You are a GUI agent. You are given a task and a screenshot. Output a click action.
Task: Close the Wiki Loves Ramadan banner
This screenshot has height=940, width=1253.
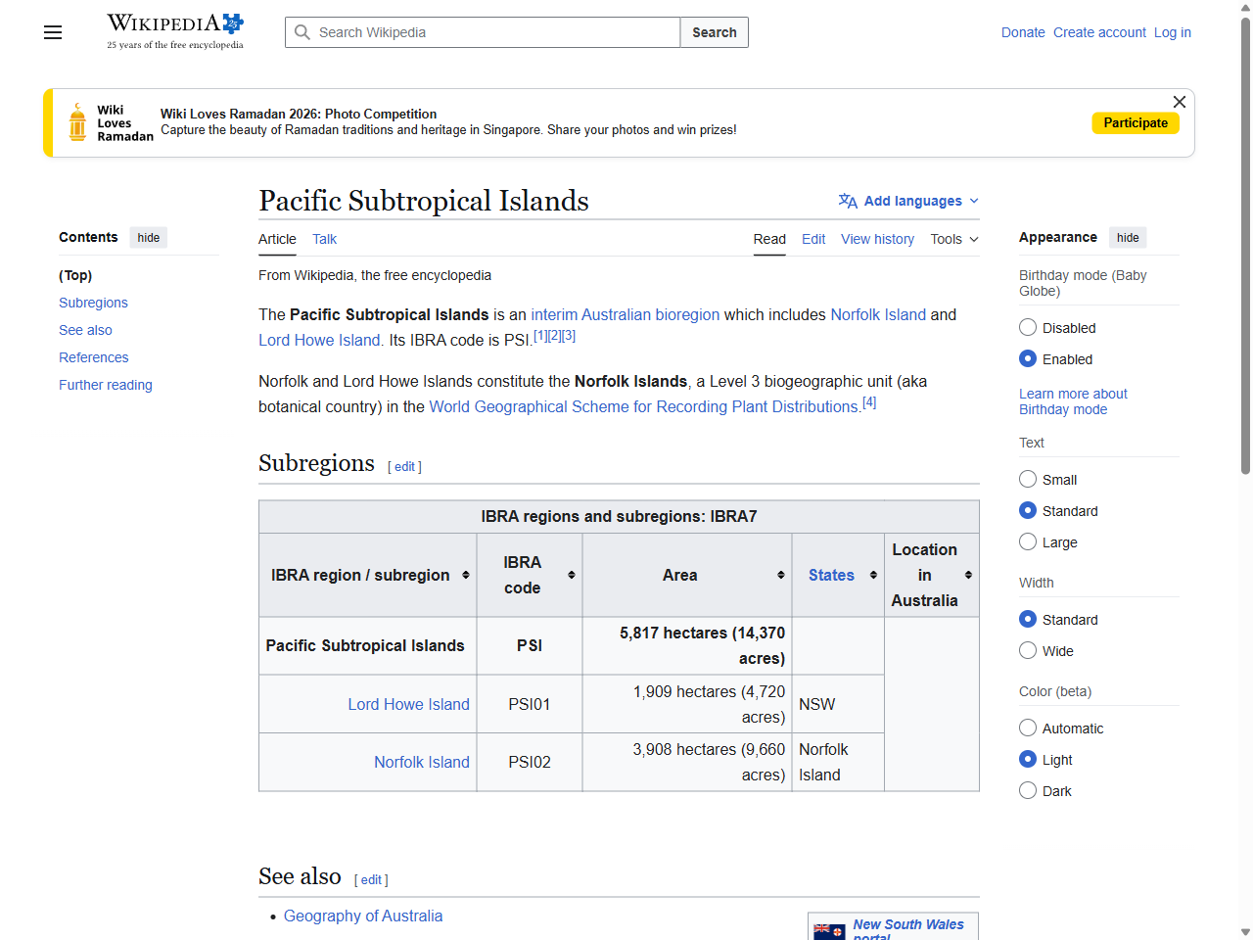click(x=1180, y=102)
